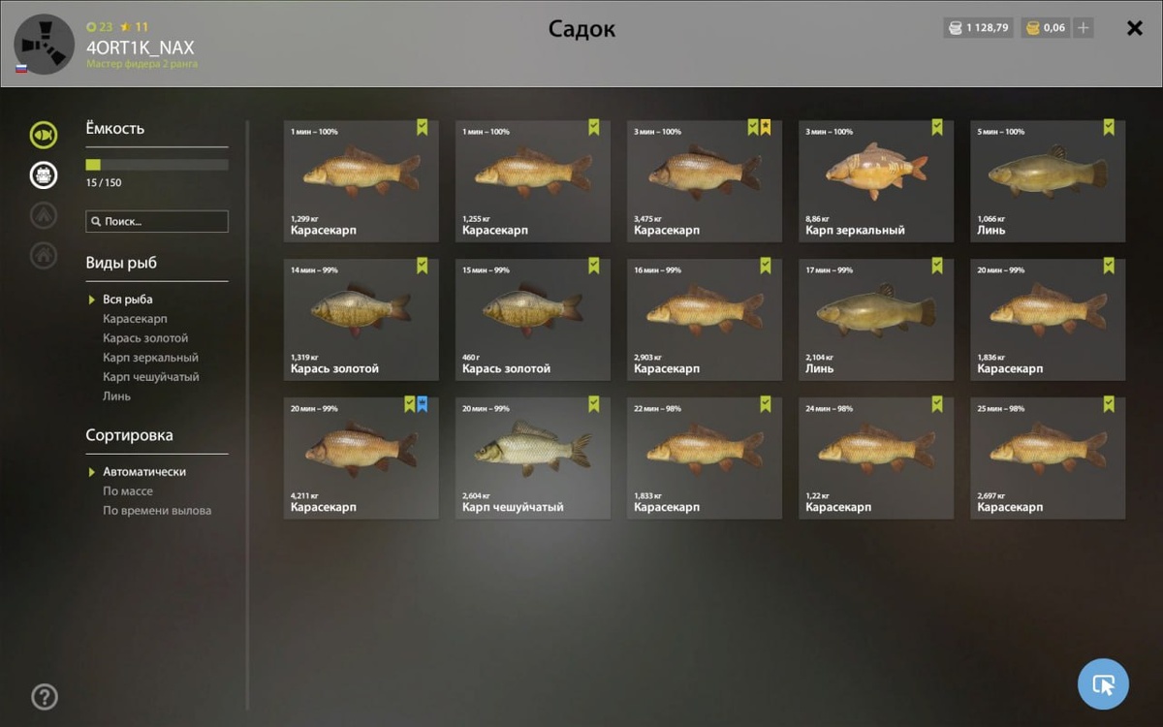This screenshot has height=727, width=1163.
Task: Toggle orange flag on Карасекарп 3,475 кг
Action: [x=766, y=127]
